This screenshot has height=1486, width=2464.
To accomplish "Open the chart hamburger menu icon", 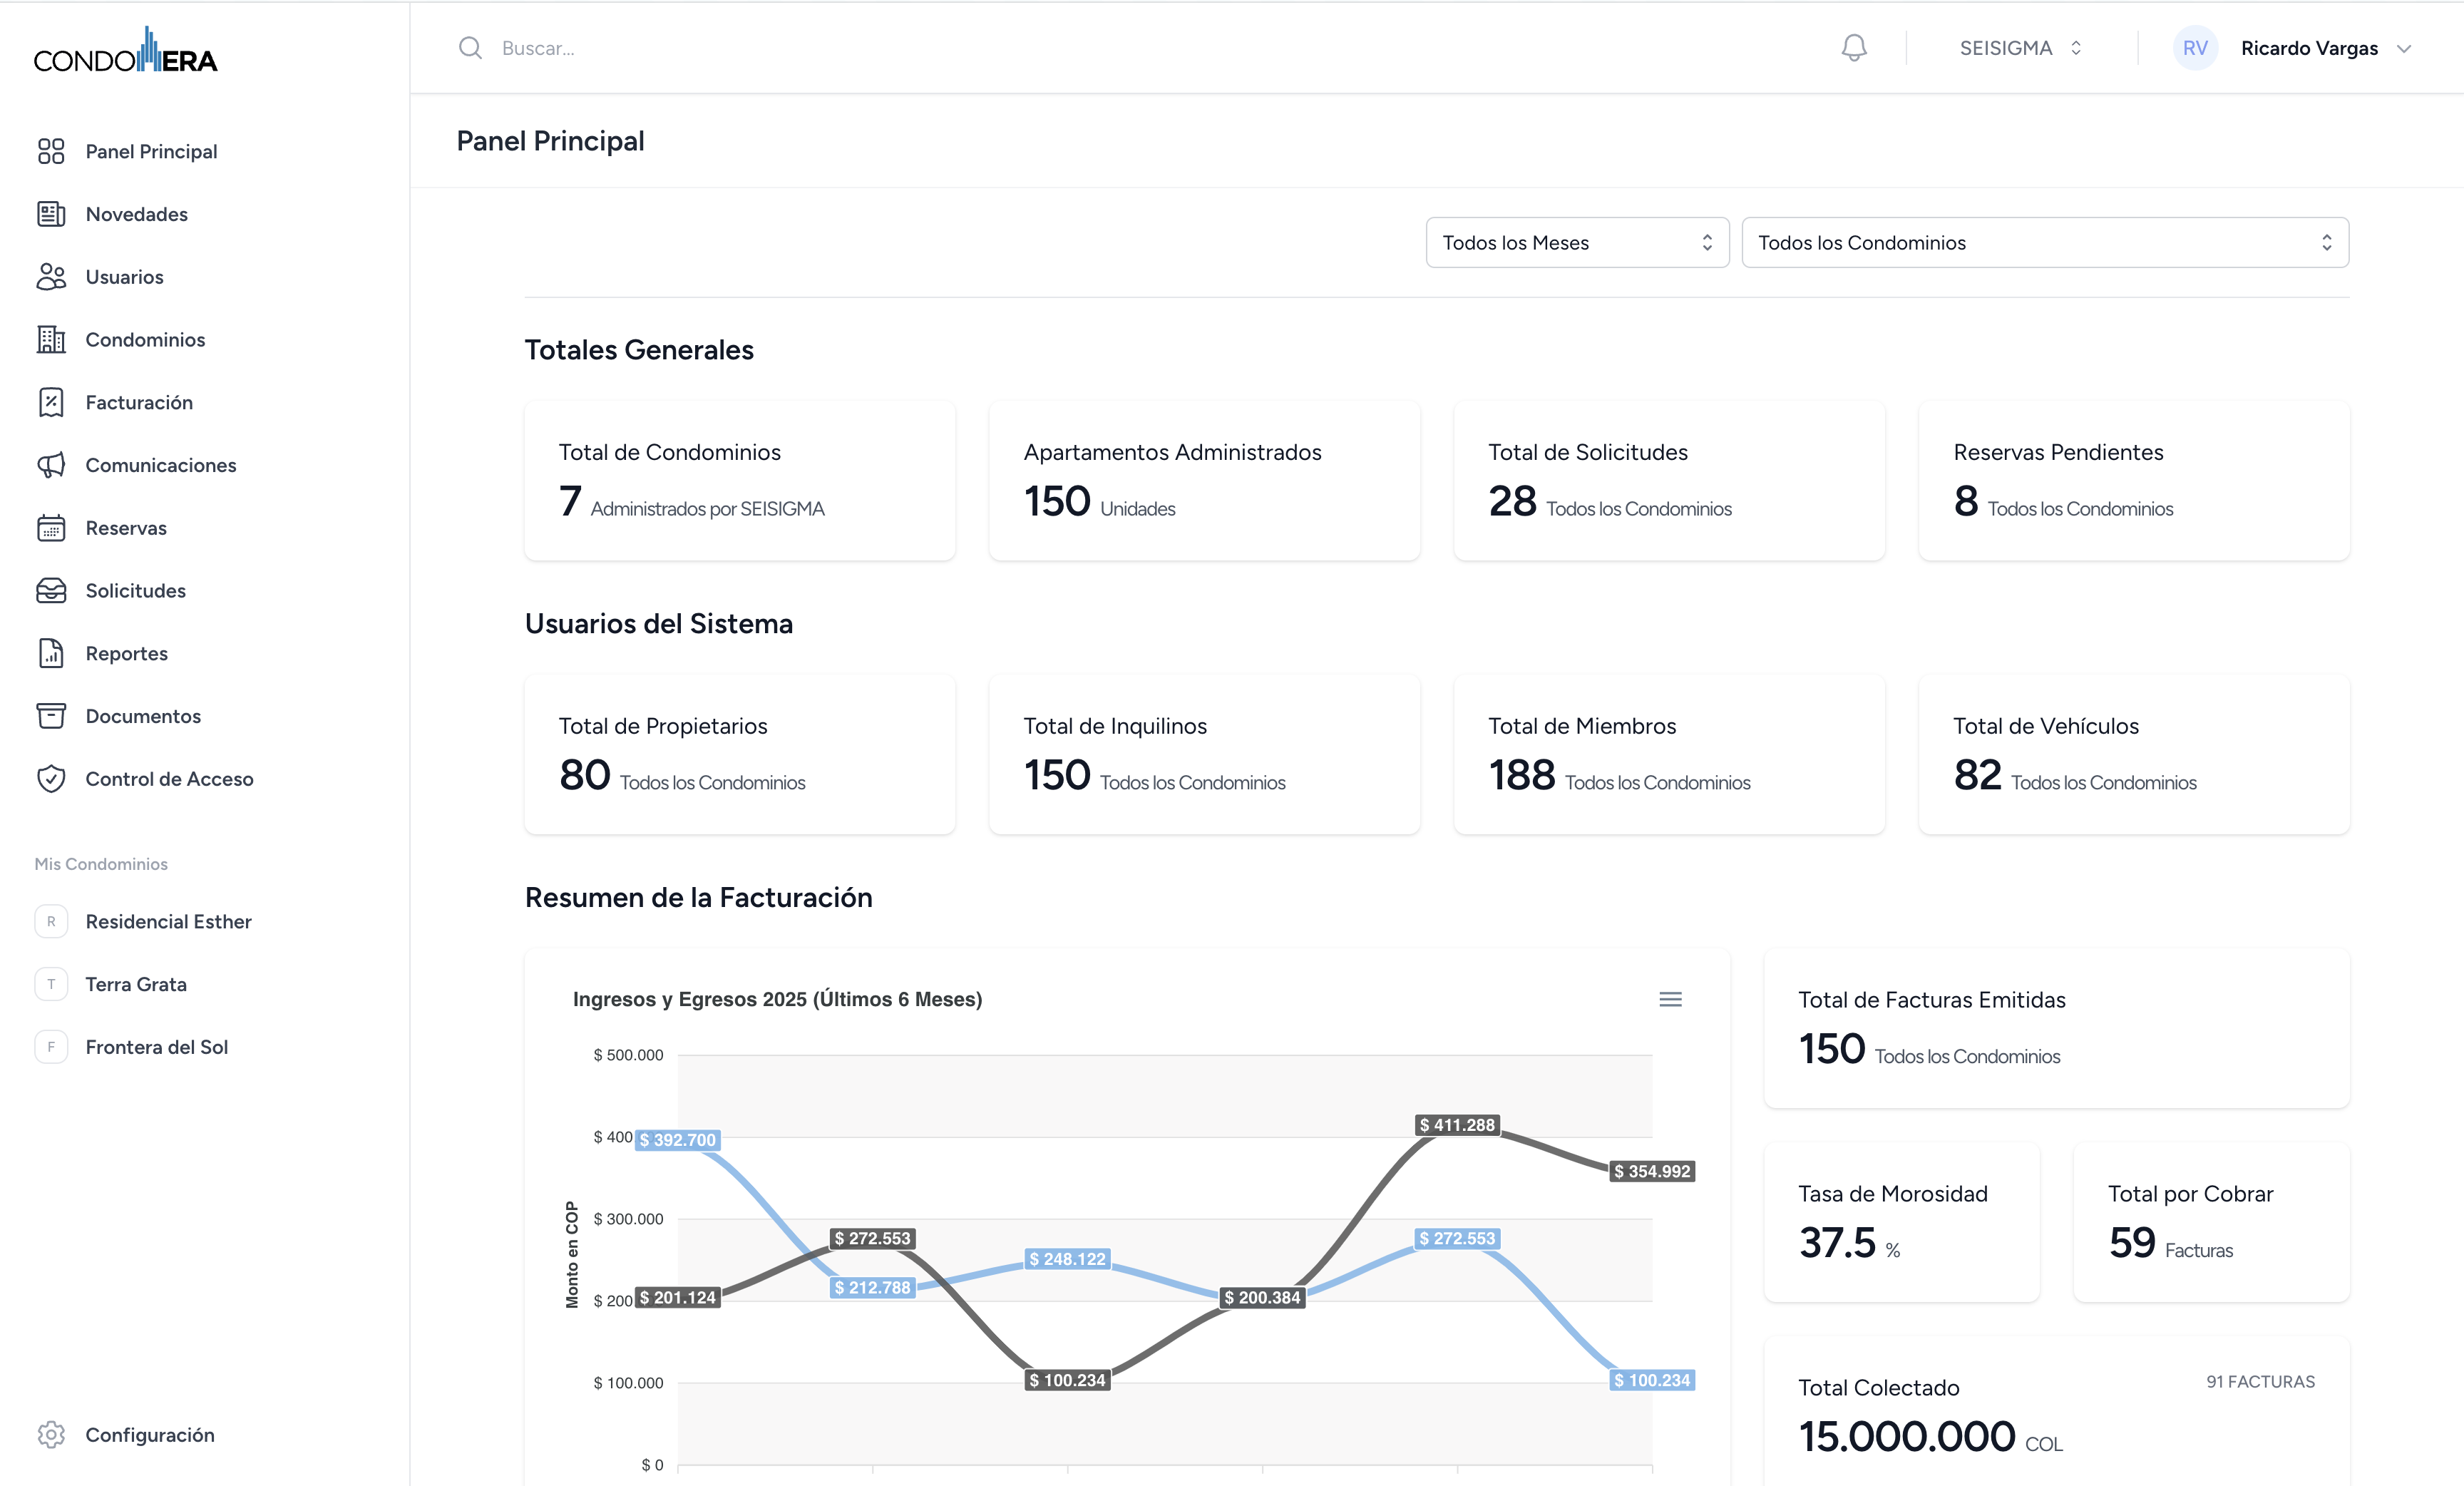I will (x=1670, y=999).
